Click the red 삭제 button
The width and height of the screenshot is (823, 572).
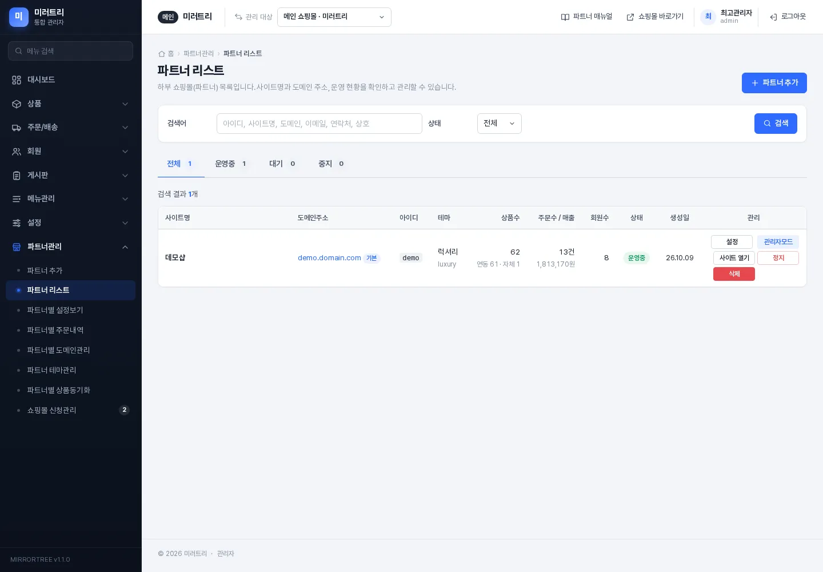coord(734,274)
